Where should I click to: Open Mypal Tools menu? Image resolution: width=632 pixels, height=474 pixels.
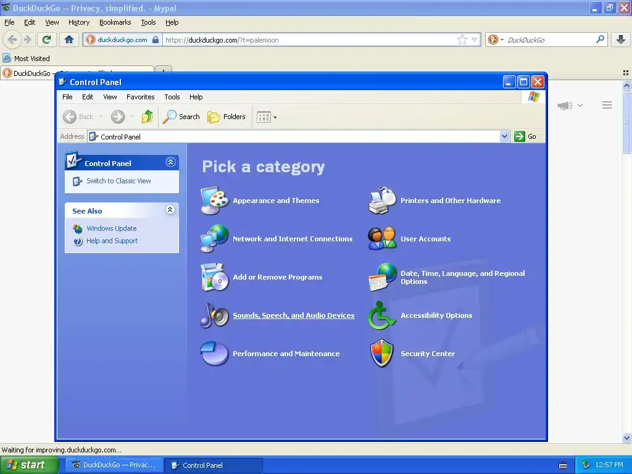pyautogui.click(x=148, y=22)
